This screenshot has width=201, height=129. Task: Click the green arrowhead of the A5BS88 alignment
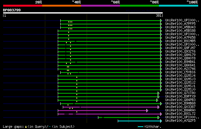[x=161, y=31]
